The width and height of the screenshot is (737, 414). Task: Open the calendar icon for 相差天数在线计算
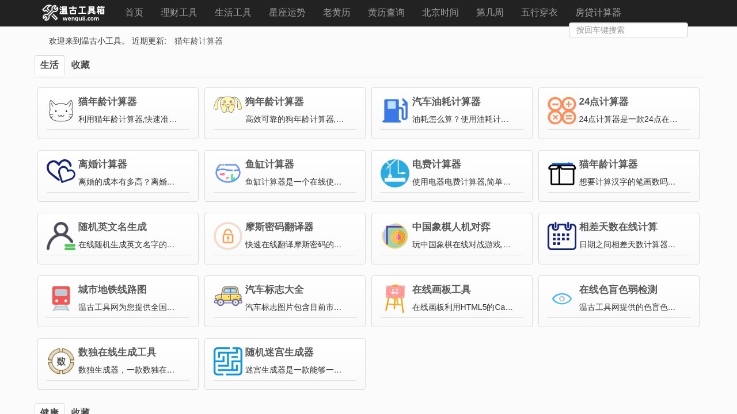(x=561, y=236)
